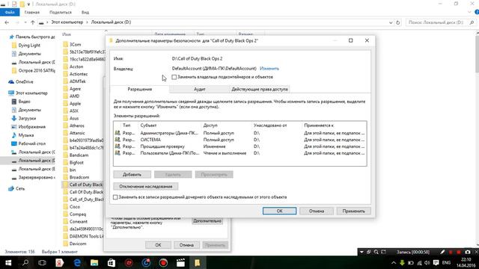The width and height of the screenshot is (479, 269).
Task: Click the search magnifier in Explorer search box
Action: [x=472, y=22]
